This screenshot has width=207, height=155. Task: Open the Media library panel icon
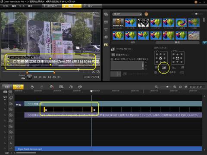[106, 14]
